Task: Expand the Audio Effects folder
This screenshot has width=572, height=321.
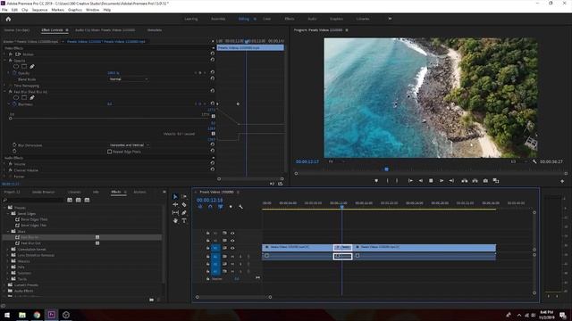Action: pos(5,291)
